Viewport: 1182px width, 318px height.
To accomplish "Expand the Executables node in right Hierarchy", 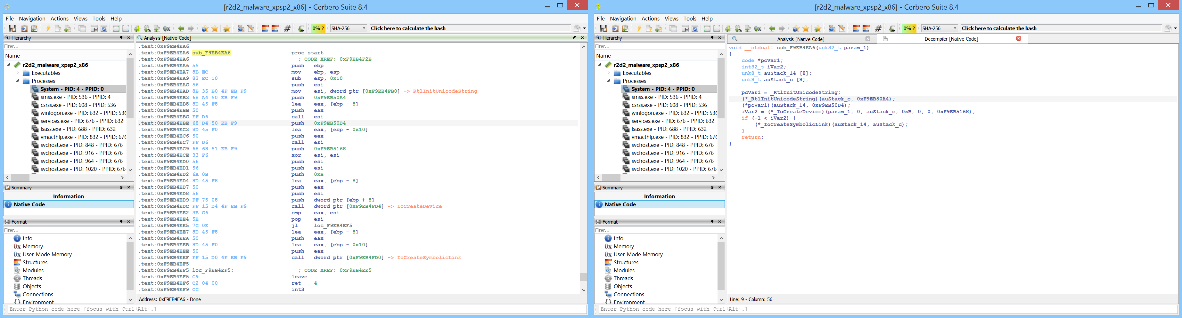I will [608, 73].
